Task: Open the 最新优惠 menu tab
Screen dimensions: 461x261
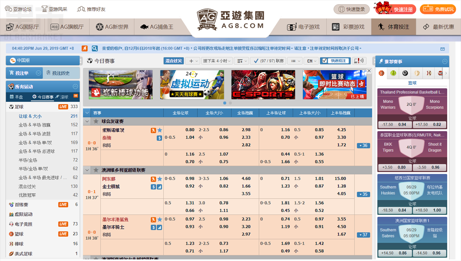Action: click(439, 27)
